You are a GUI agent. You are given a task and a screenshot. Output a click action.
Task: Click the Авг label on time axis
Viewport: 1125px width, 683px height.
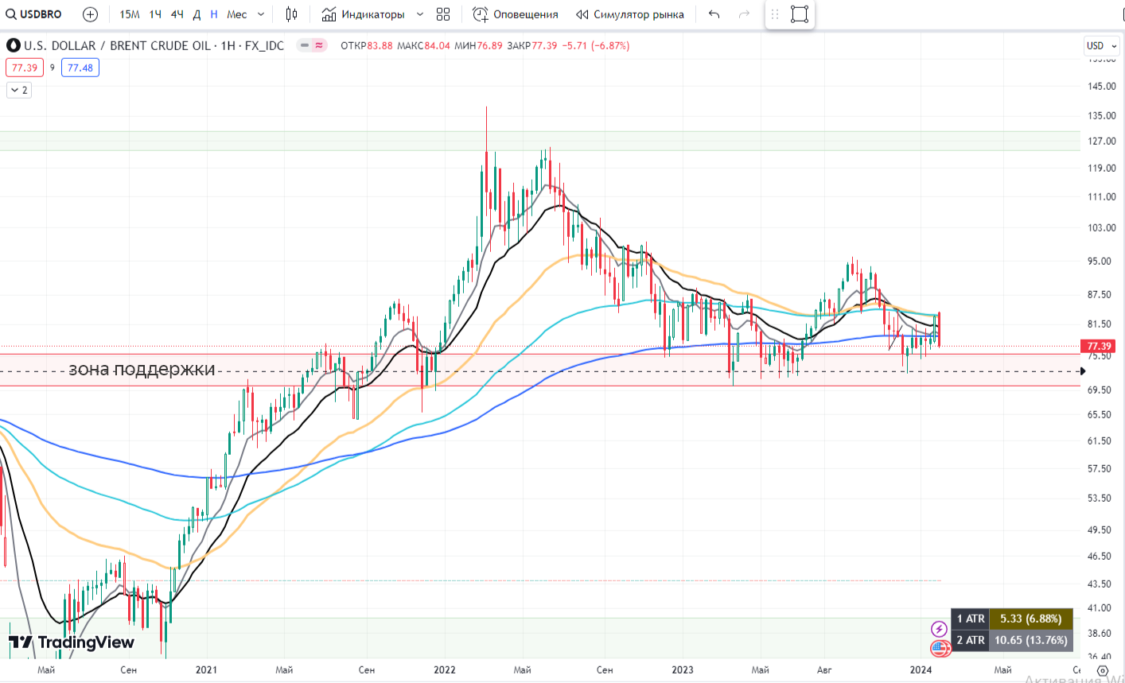pyautogui.click(x=824, y=669)
